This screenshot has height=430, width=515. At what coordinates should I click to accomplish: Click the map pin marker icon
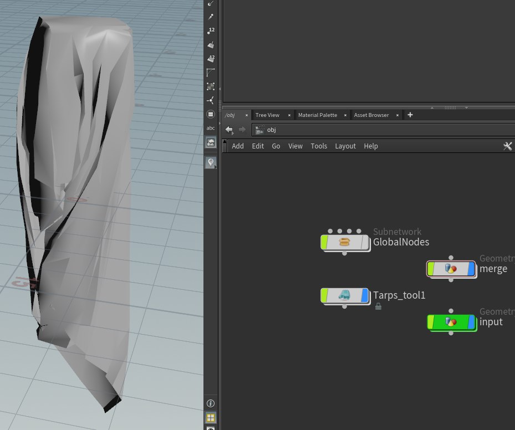tap(211, 162)
